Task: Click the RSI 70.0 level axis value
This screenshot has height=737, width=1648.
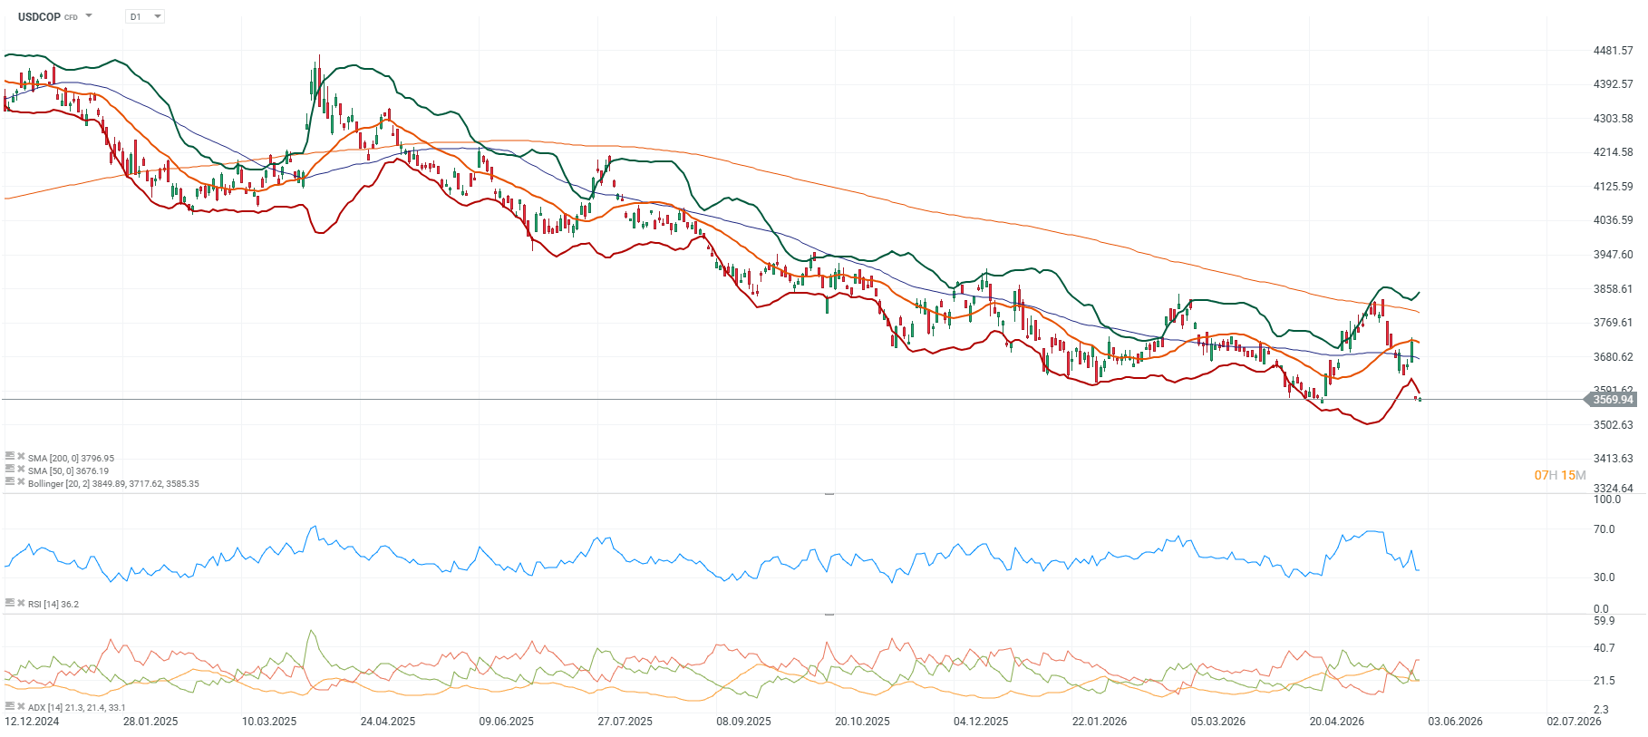Action: pos(1604,529)
